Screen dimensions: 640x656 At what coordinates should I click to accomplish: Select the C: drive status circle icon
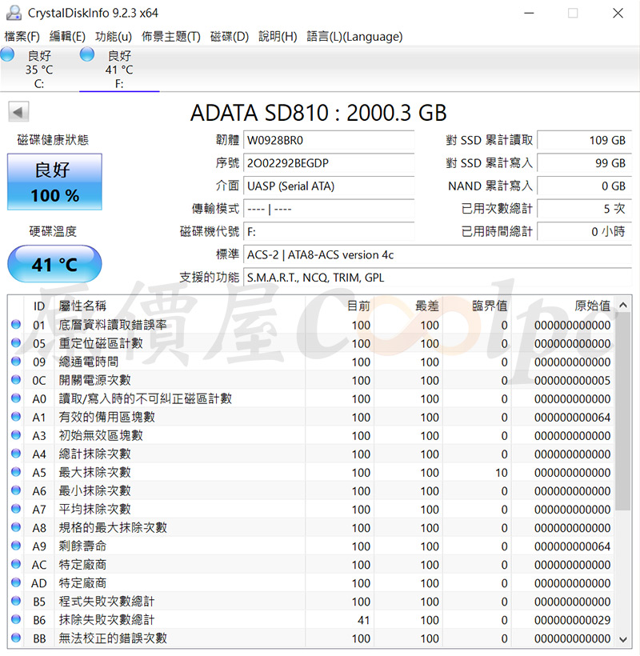7,54
